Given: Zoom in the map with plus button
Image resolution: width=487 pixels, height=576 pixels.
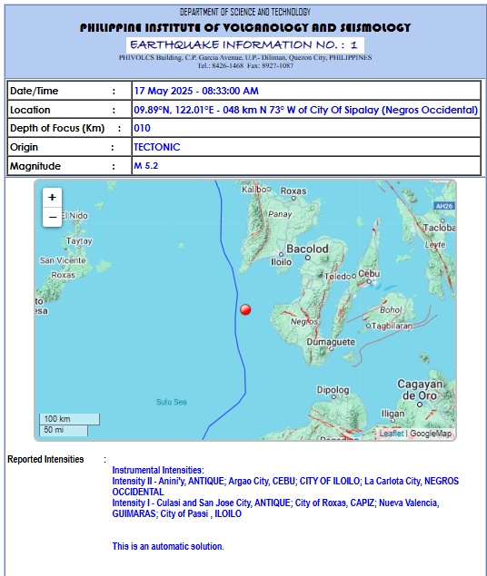Looking at the screenshot, I should (x=52, y=198).
